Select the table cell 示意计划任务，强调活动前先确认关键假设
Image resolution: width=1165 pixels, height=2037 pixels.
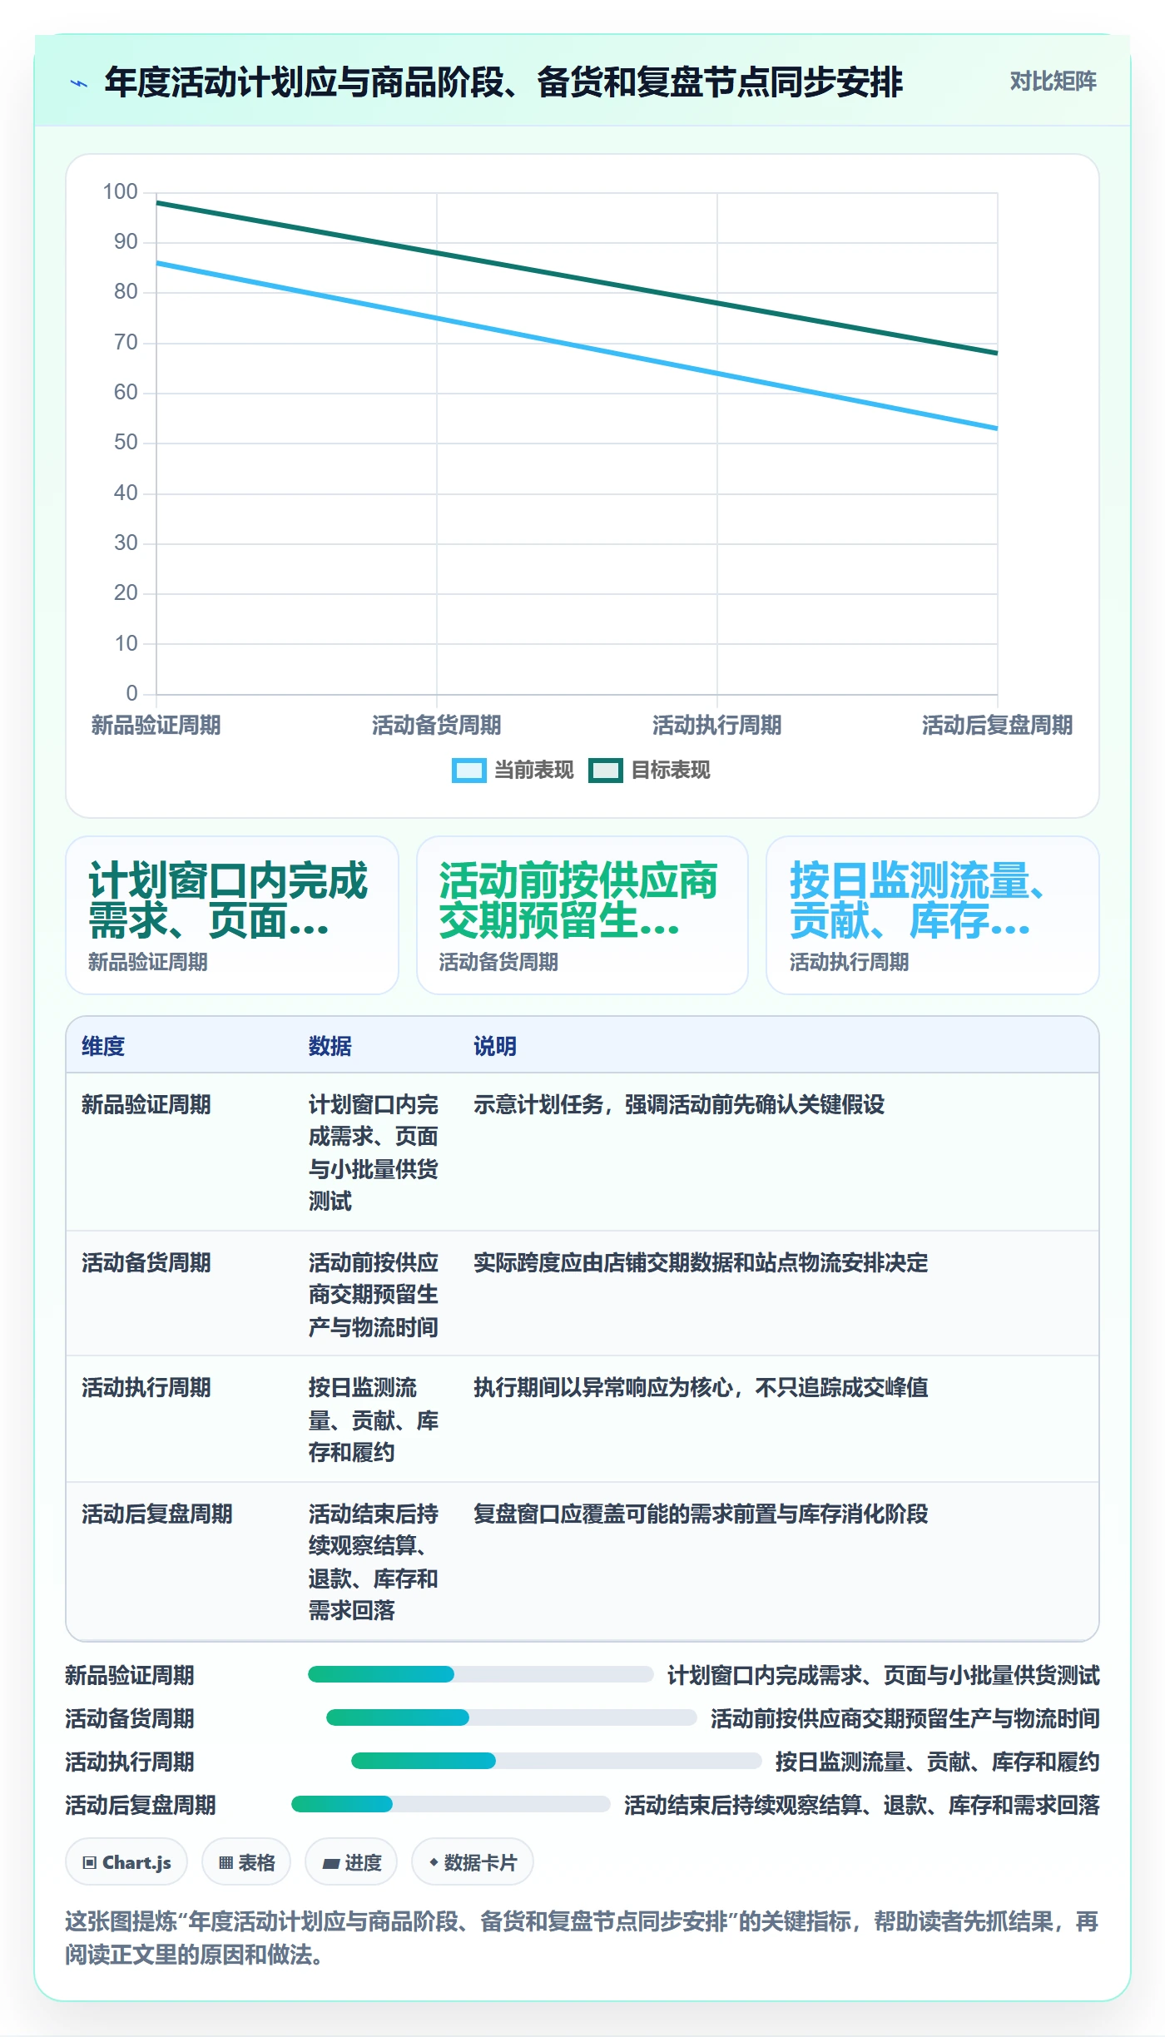click(x=679, y=1105)
